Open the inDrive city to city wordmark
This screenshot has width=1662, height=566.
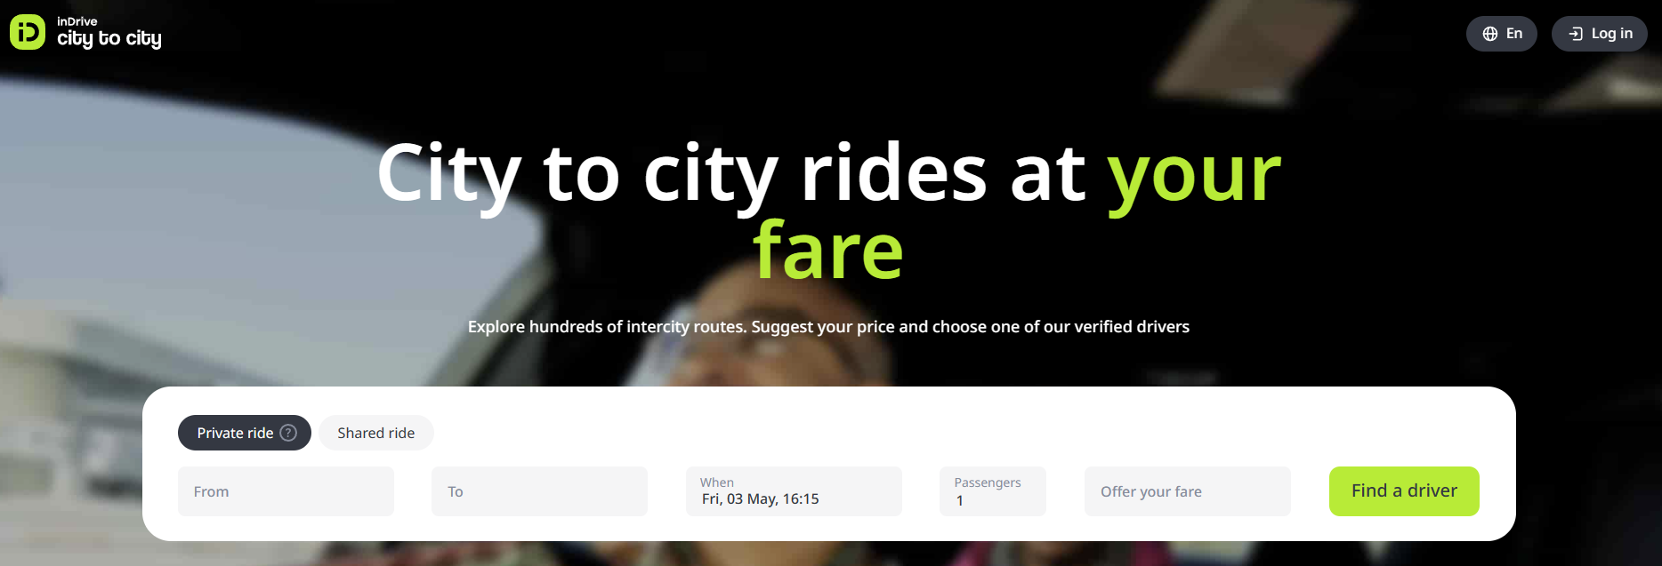click(x=109, y=33)
